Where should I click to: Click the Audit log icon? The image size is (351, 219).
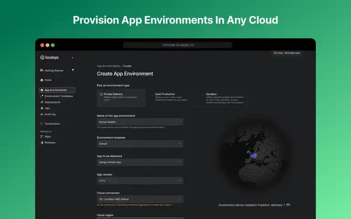pyautogui.click(x=42, y=114)
